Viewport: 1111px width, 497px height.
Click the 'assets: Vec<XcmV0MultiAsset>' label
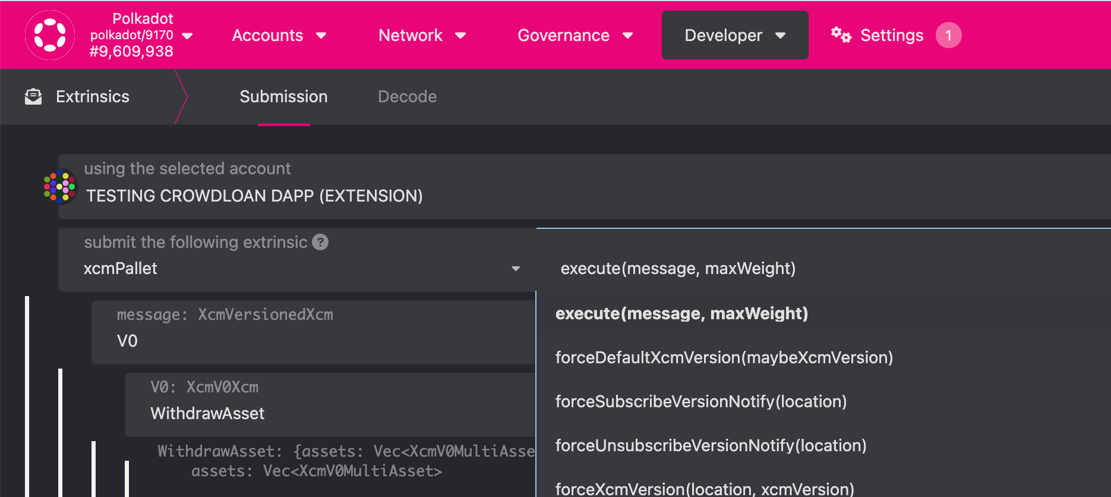click(317, 471)
